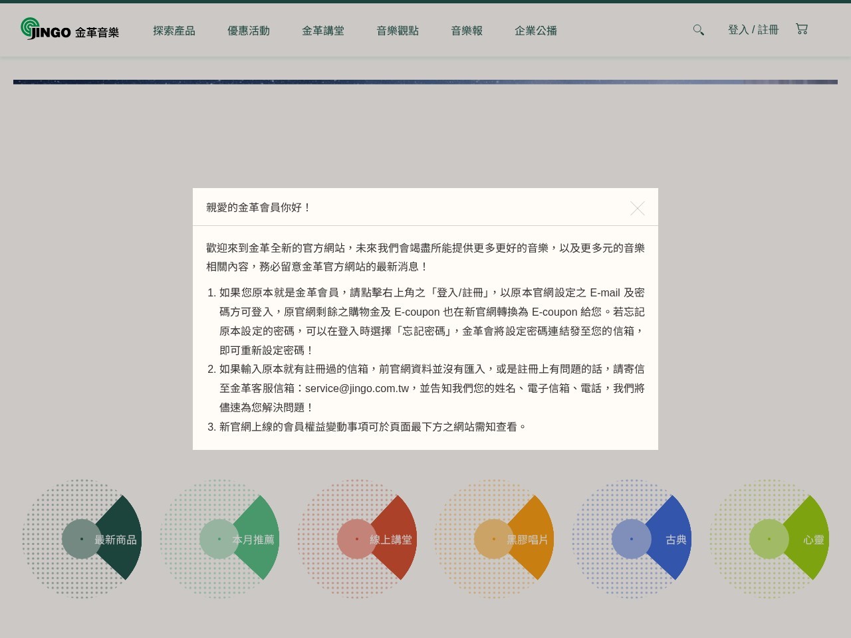
Task: Click the 登入 / 註冊 link
Action: tap(753, 30)
